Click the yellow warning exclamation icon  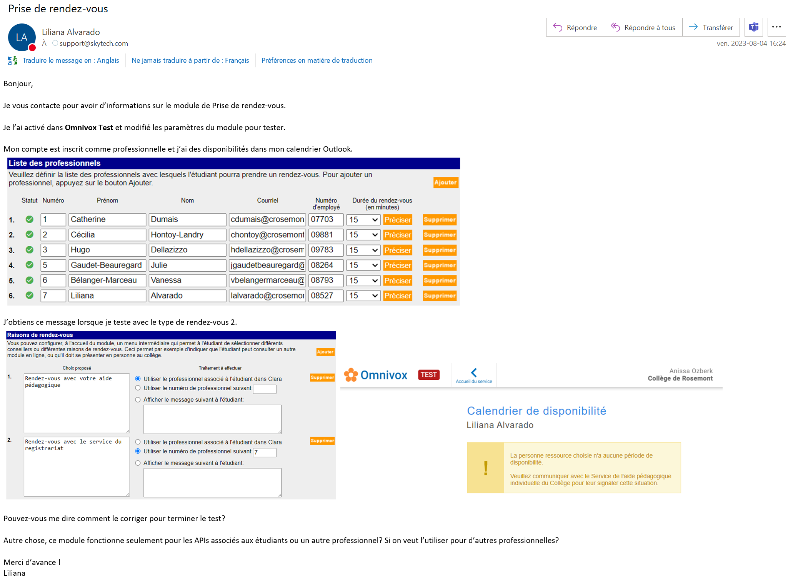[x=485, y=468]
